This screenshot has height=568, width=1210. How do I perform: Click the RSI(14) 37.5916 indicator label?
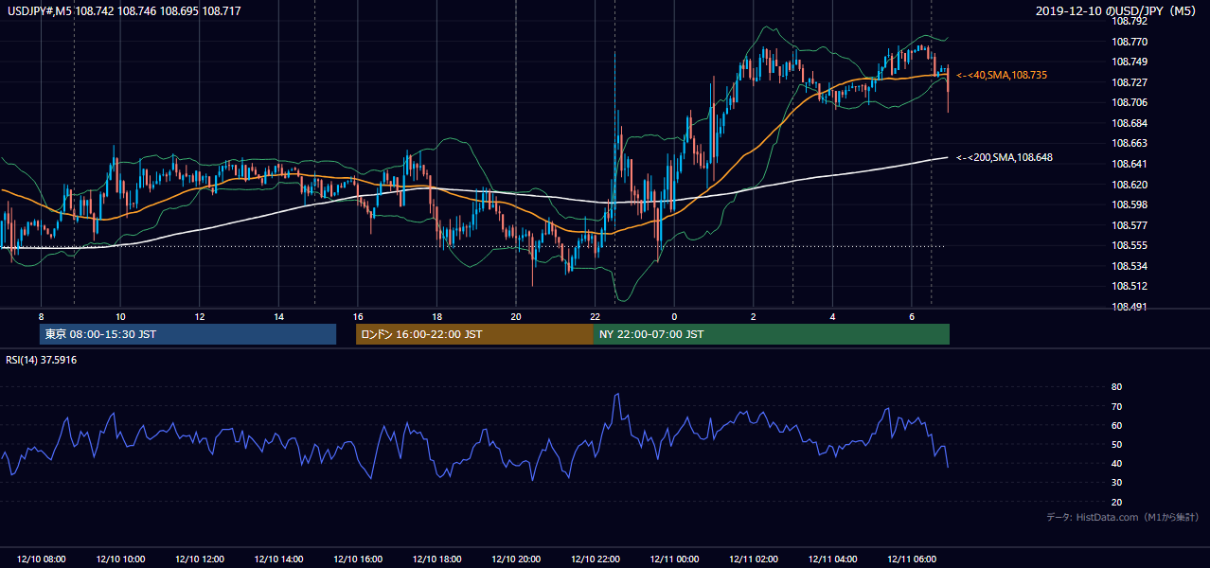[42, 360]
